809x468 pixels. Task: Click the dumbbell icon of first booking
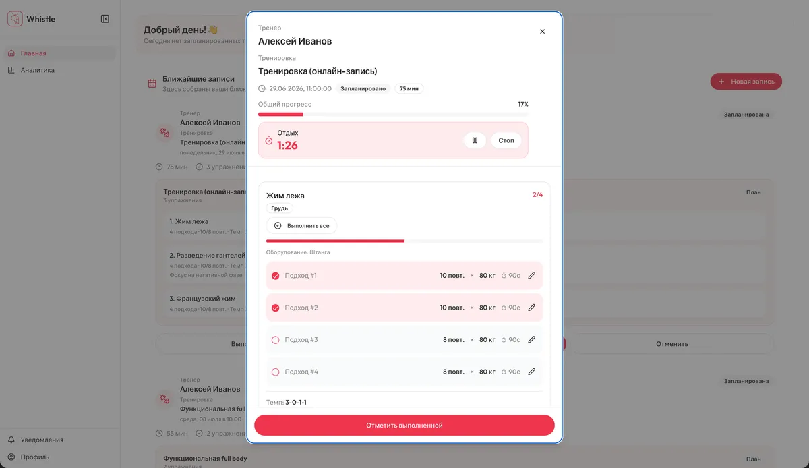tap(164, 133)
